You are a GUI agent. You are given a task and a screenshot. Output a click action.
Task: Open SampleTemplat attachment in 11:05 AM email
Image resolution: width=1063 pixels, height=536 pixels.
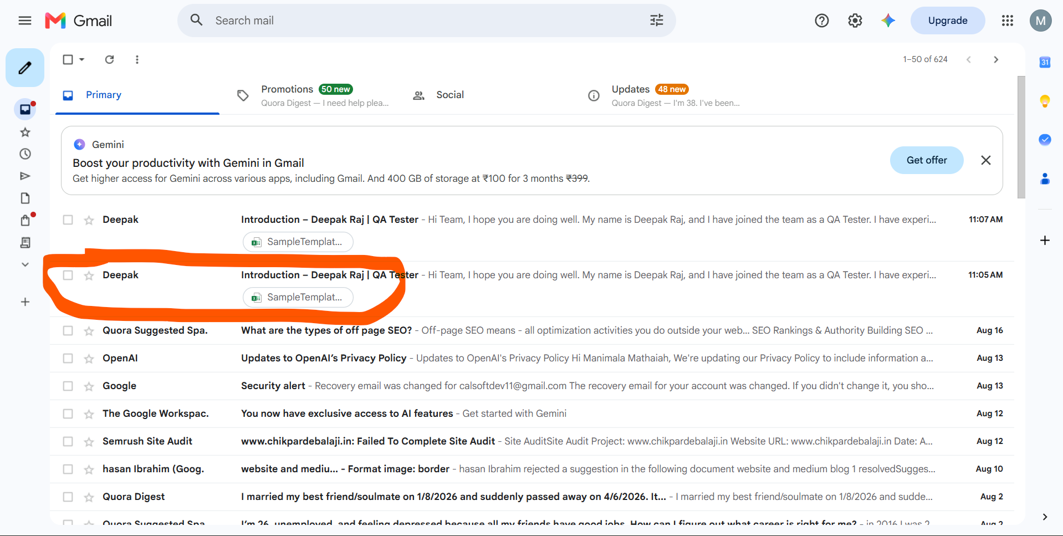pos(298,297)
